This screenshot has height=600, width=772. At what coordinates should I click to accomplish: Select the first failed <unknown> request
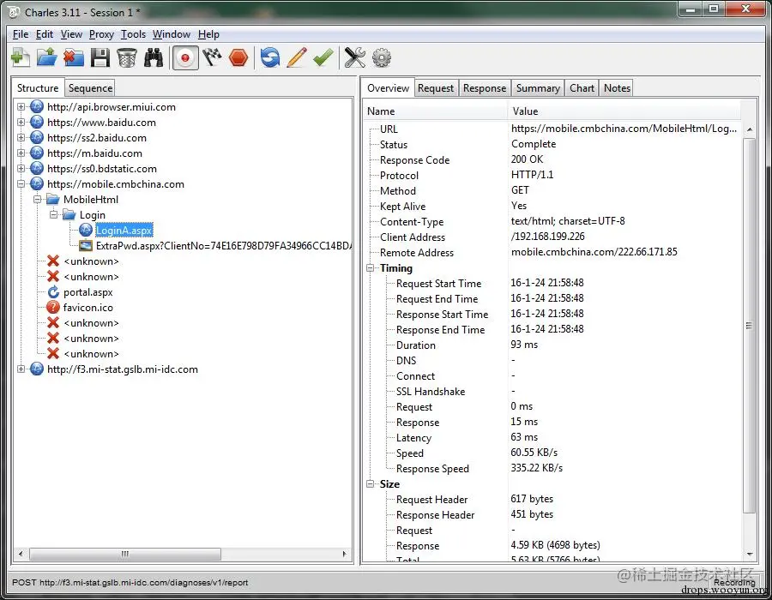pos(91,261)
